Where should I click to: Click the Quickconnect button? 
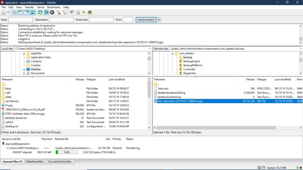pos(146,20)
